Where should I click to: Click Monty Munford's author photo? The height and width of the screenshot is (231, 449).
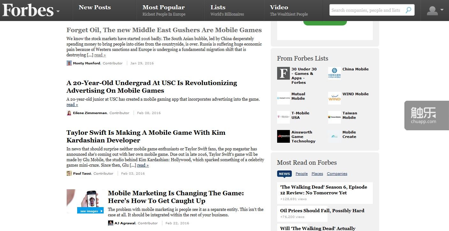[69, 63]
